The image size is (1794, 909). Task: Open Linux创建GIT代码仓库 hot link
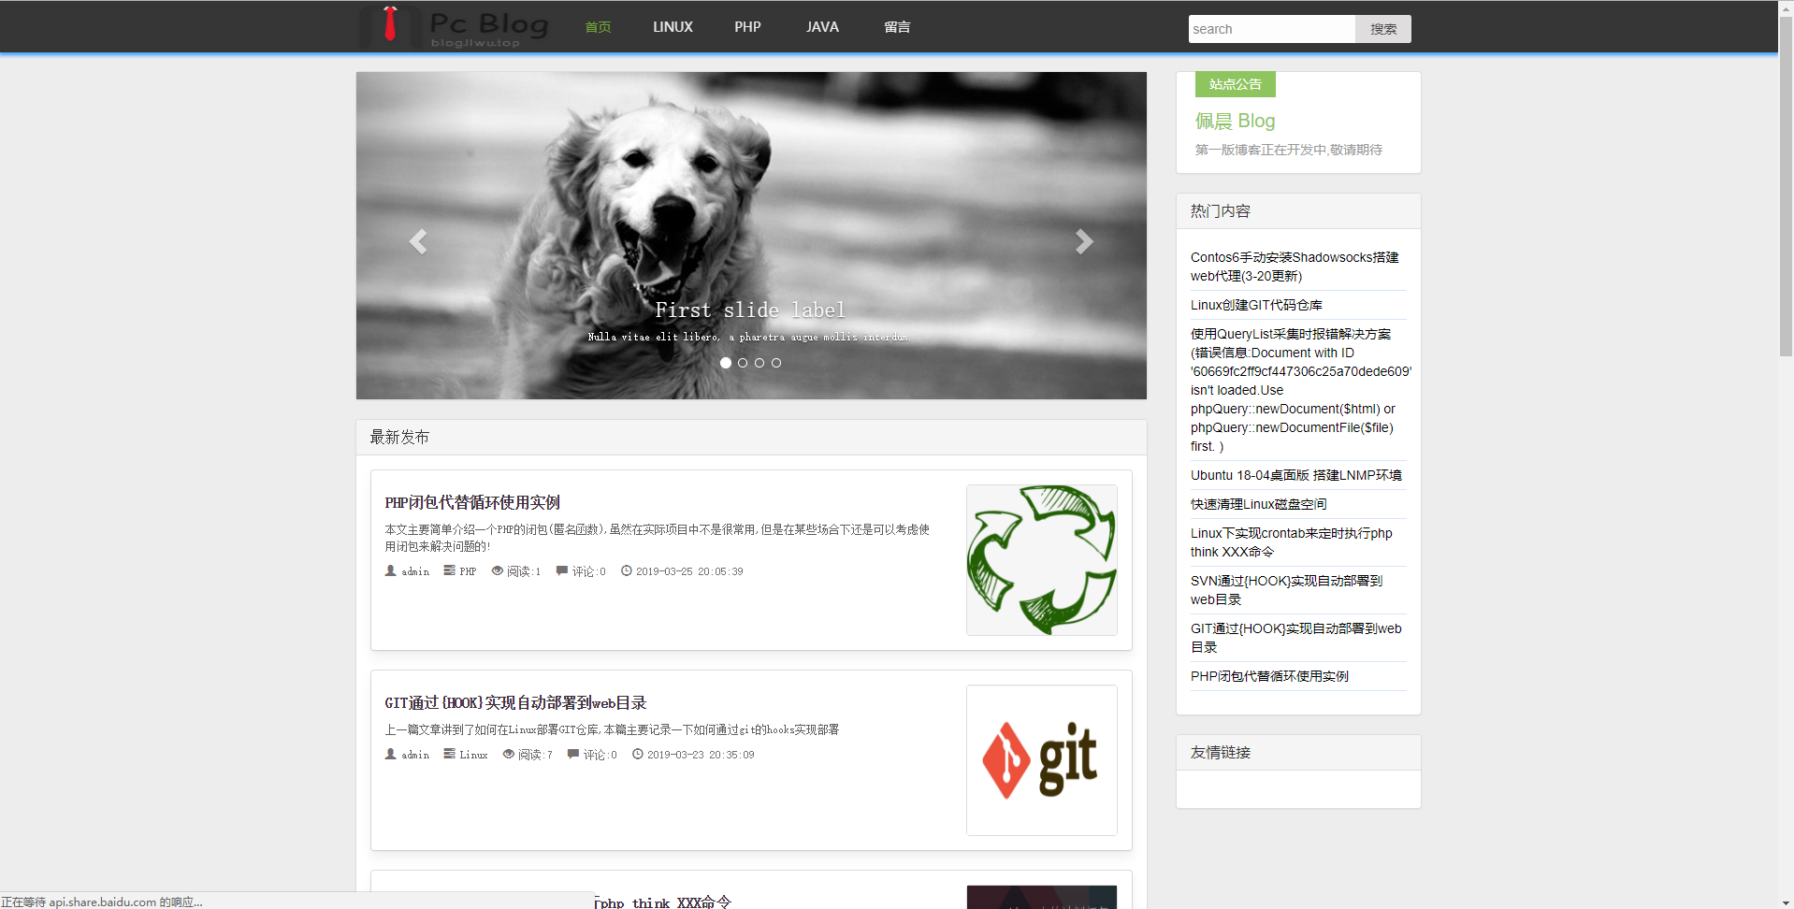pos(1256,305)
